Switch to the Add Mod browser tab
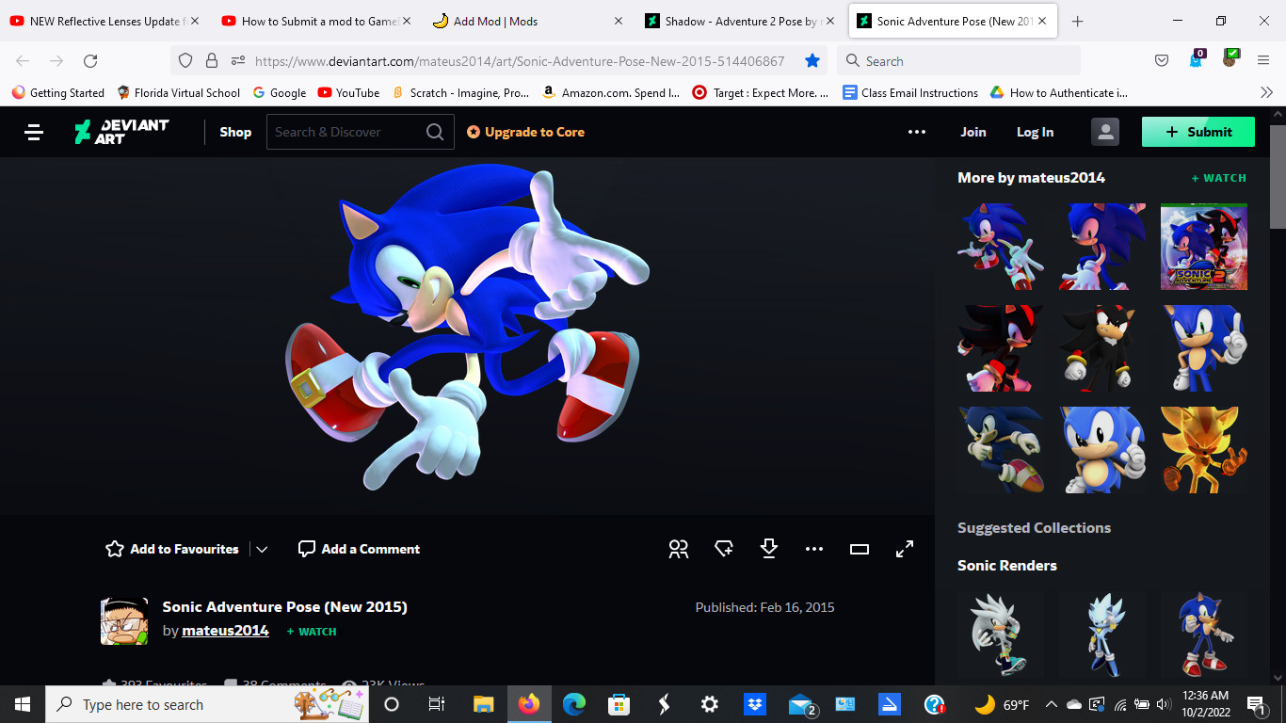This screenshot has height=723, width=1286. point(508,20)
